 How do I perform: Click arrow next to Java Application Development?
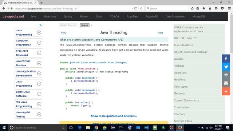click(39, 74)
